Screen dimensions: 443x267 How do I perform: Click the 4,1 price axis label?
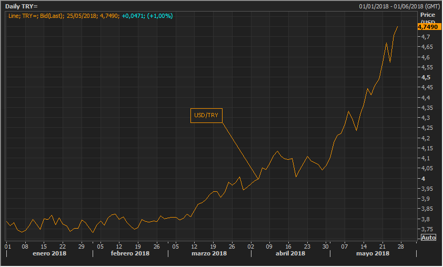point(426,158)
